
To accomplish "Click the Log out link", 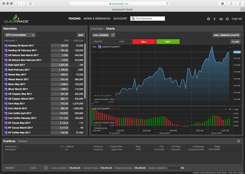I will (237, 19).
